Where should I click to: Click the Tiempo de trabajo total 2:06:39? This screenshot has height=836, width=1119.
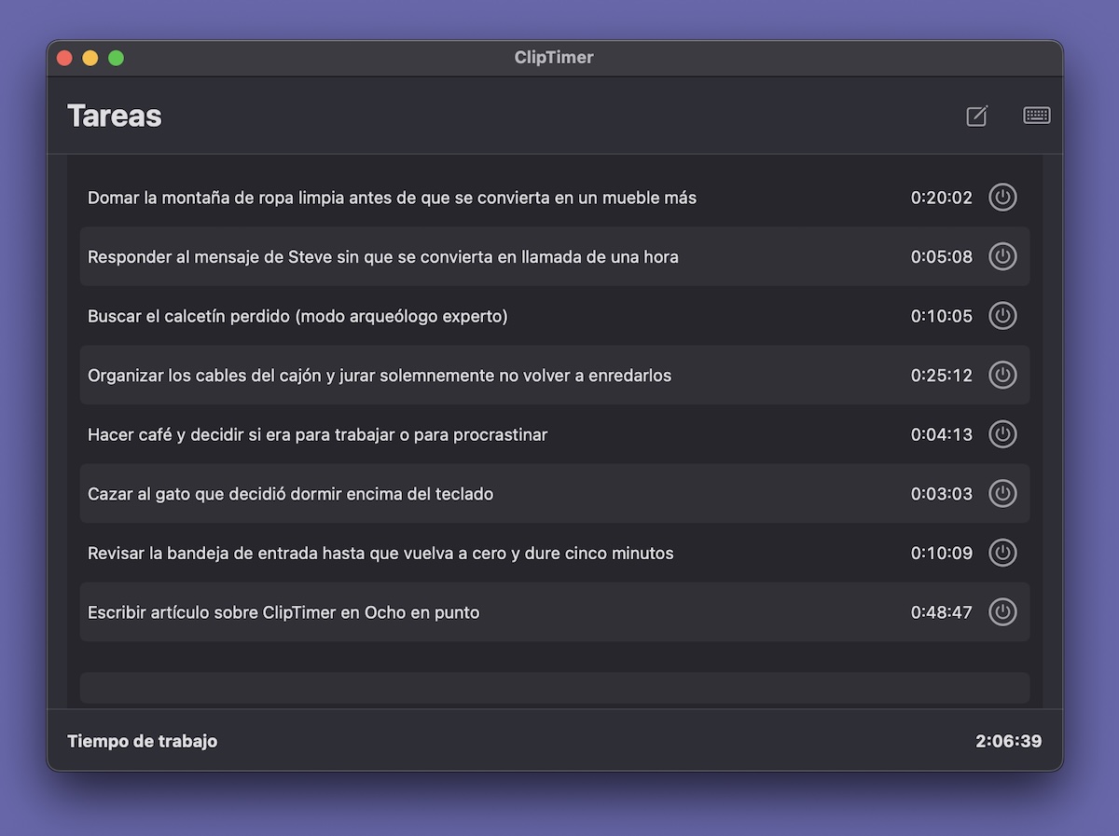coord(1009,741)
